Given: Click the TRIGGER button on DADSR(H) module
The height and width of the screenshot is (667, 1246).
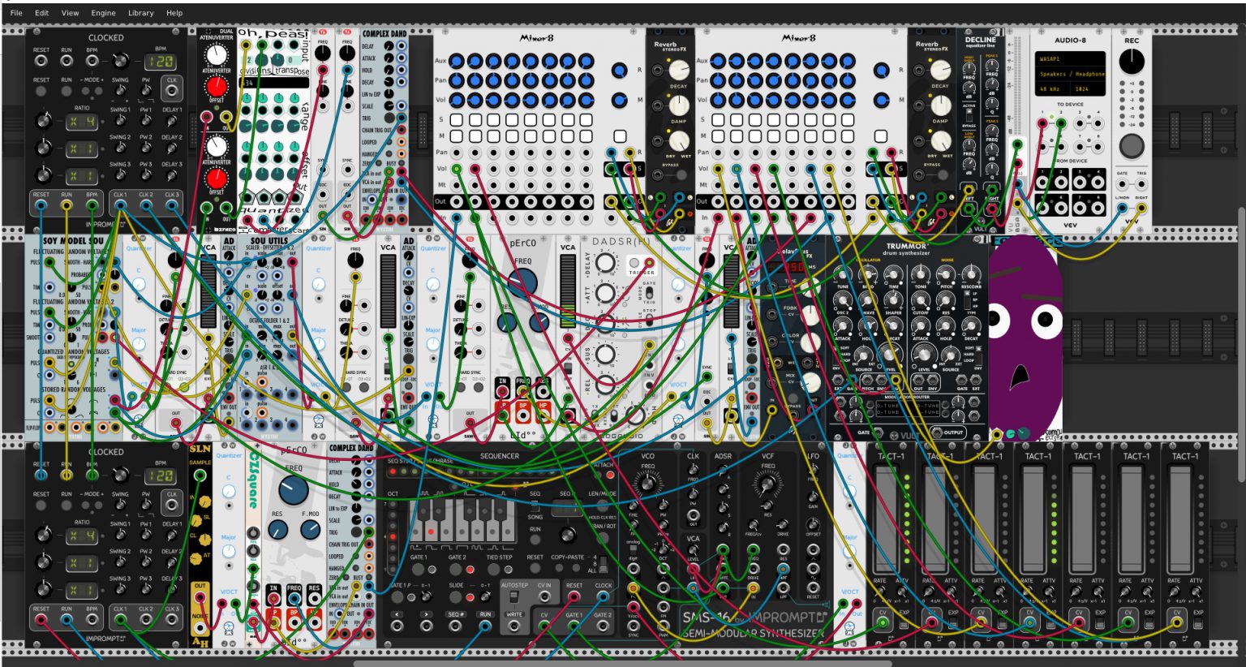Looking at the screenshot, I should [x=634, y=263].
